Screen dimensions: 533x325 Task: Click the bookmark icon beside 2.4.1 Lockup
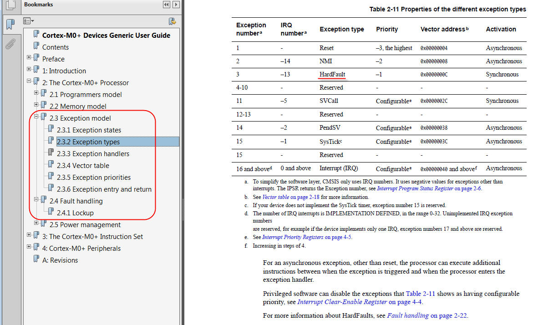pyautogui.click(x=51, y=212)
